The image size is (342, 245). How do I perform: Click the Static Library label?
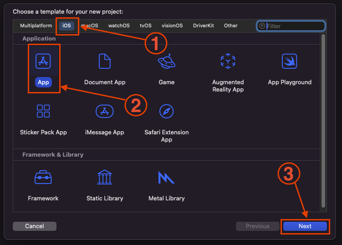[x=105, y=198]
